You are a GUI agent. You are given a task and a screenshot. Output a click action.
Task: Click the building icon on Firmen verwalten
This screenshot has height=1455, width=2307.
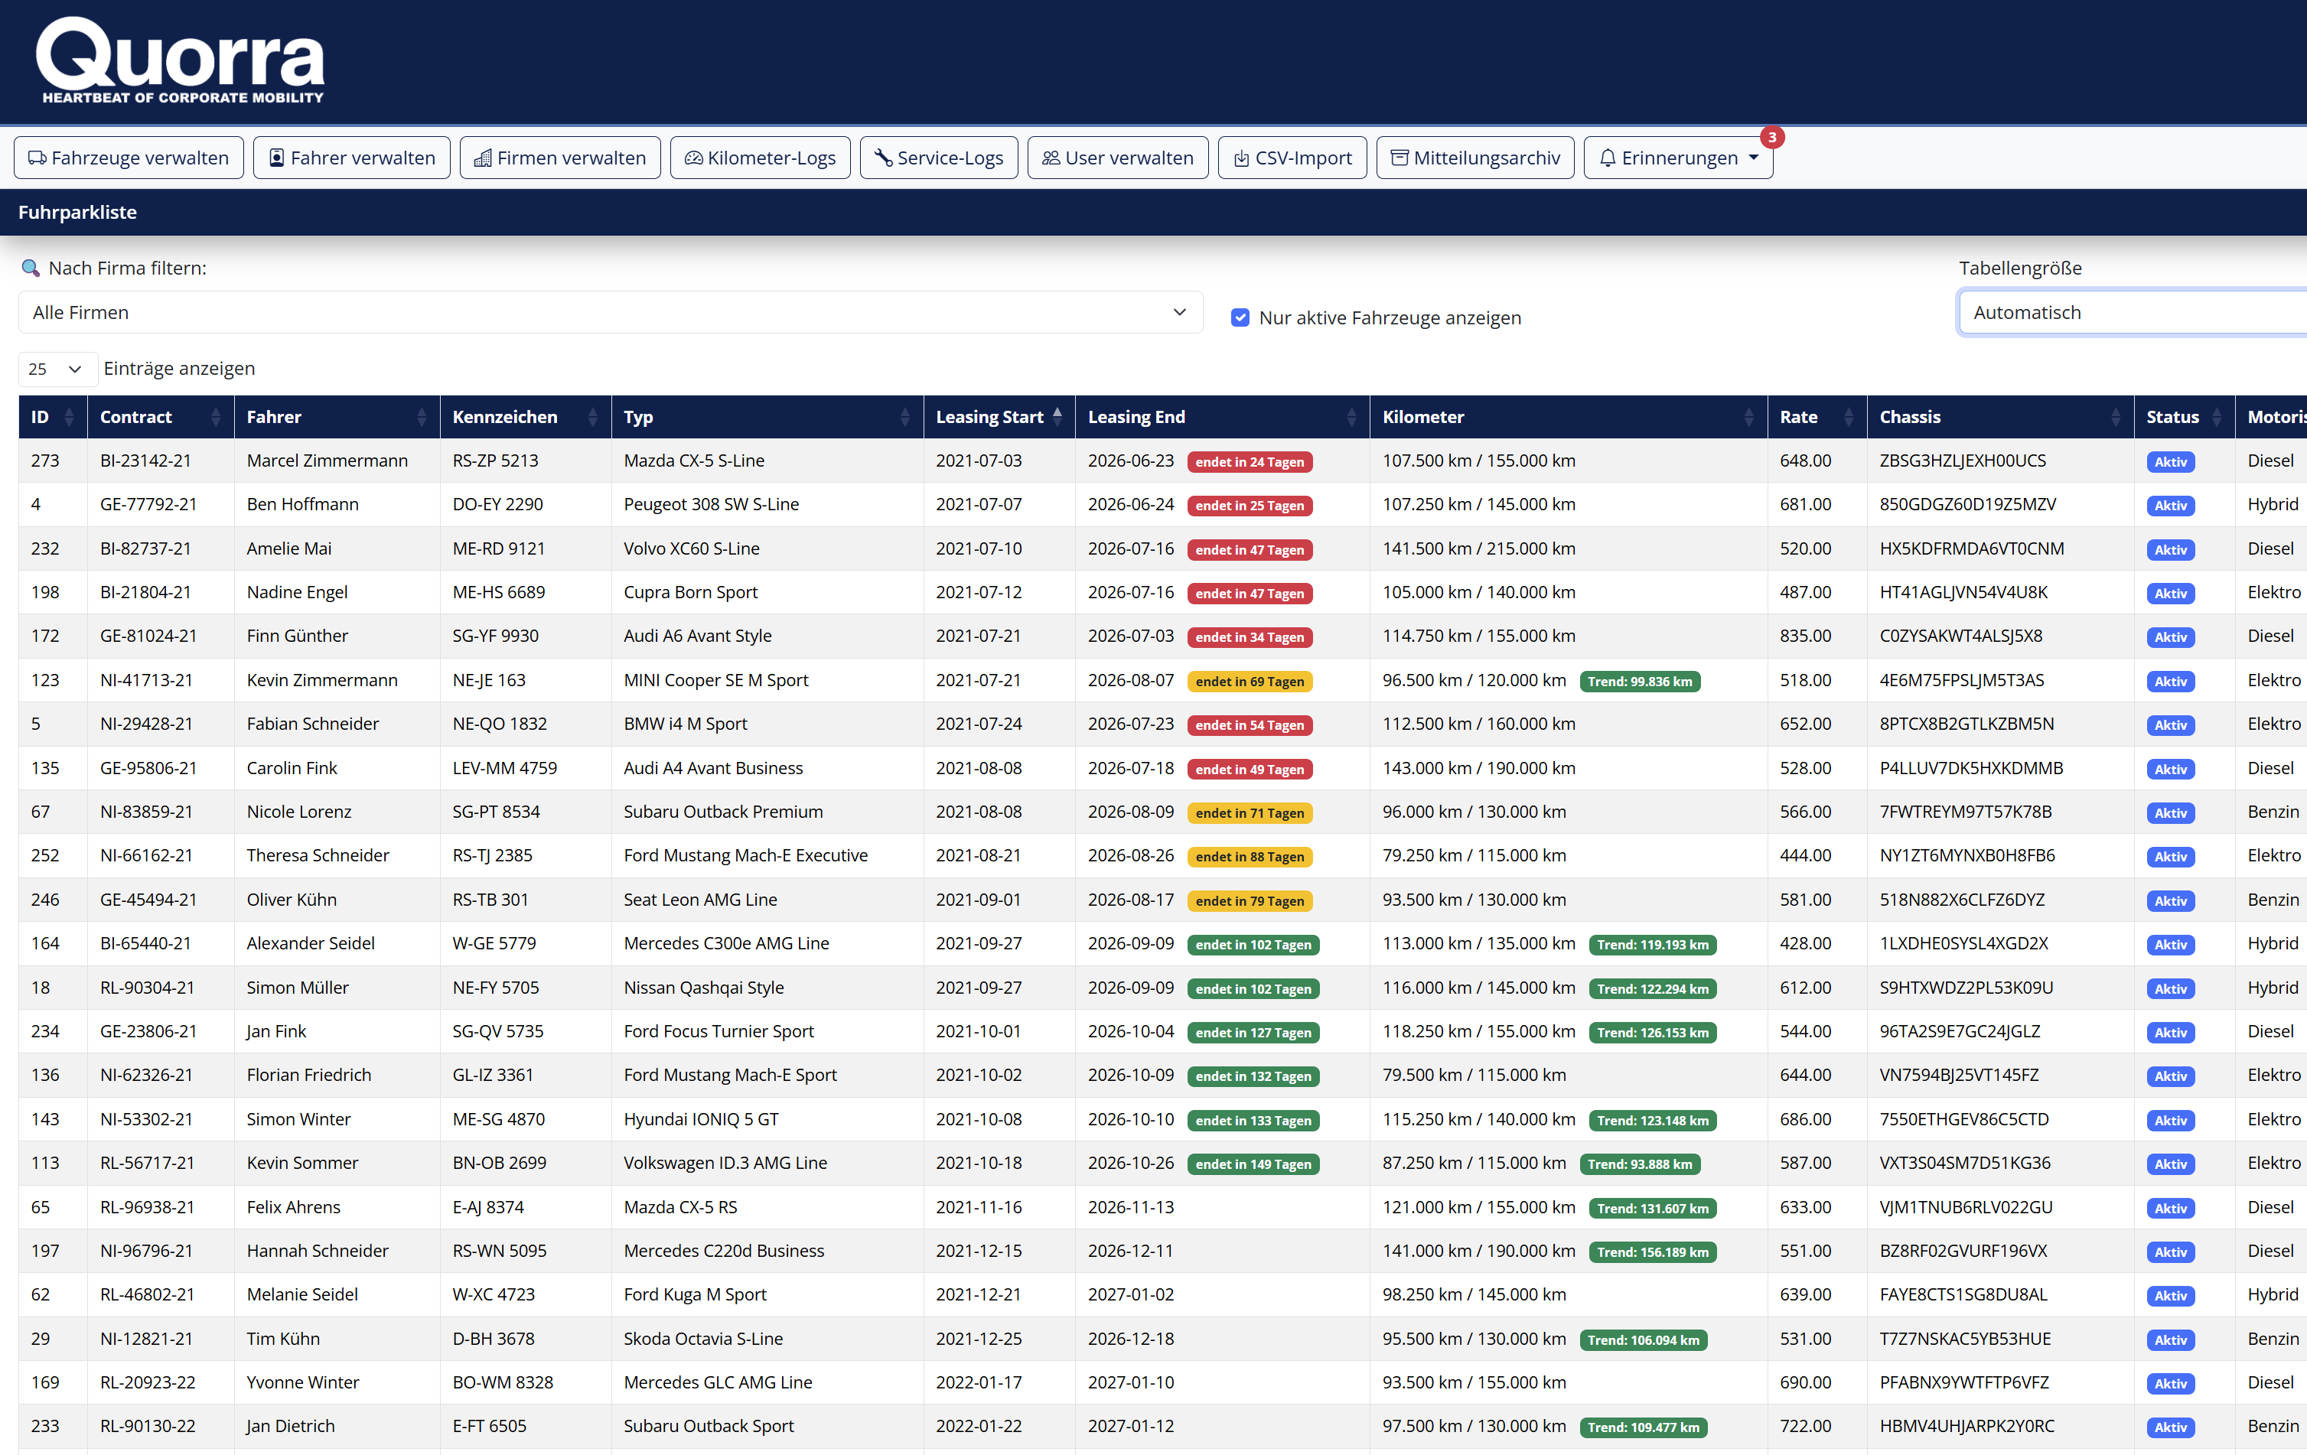[484, 158]
